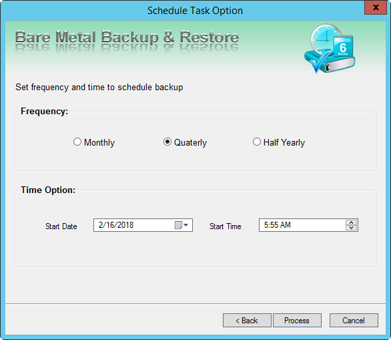The image size is (391, 340).
Task: Go to previous step with Back
Action: click(247, 320)
